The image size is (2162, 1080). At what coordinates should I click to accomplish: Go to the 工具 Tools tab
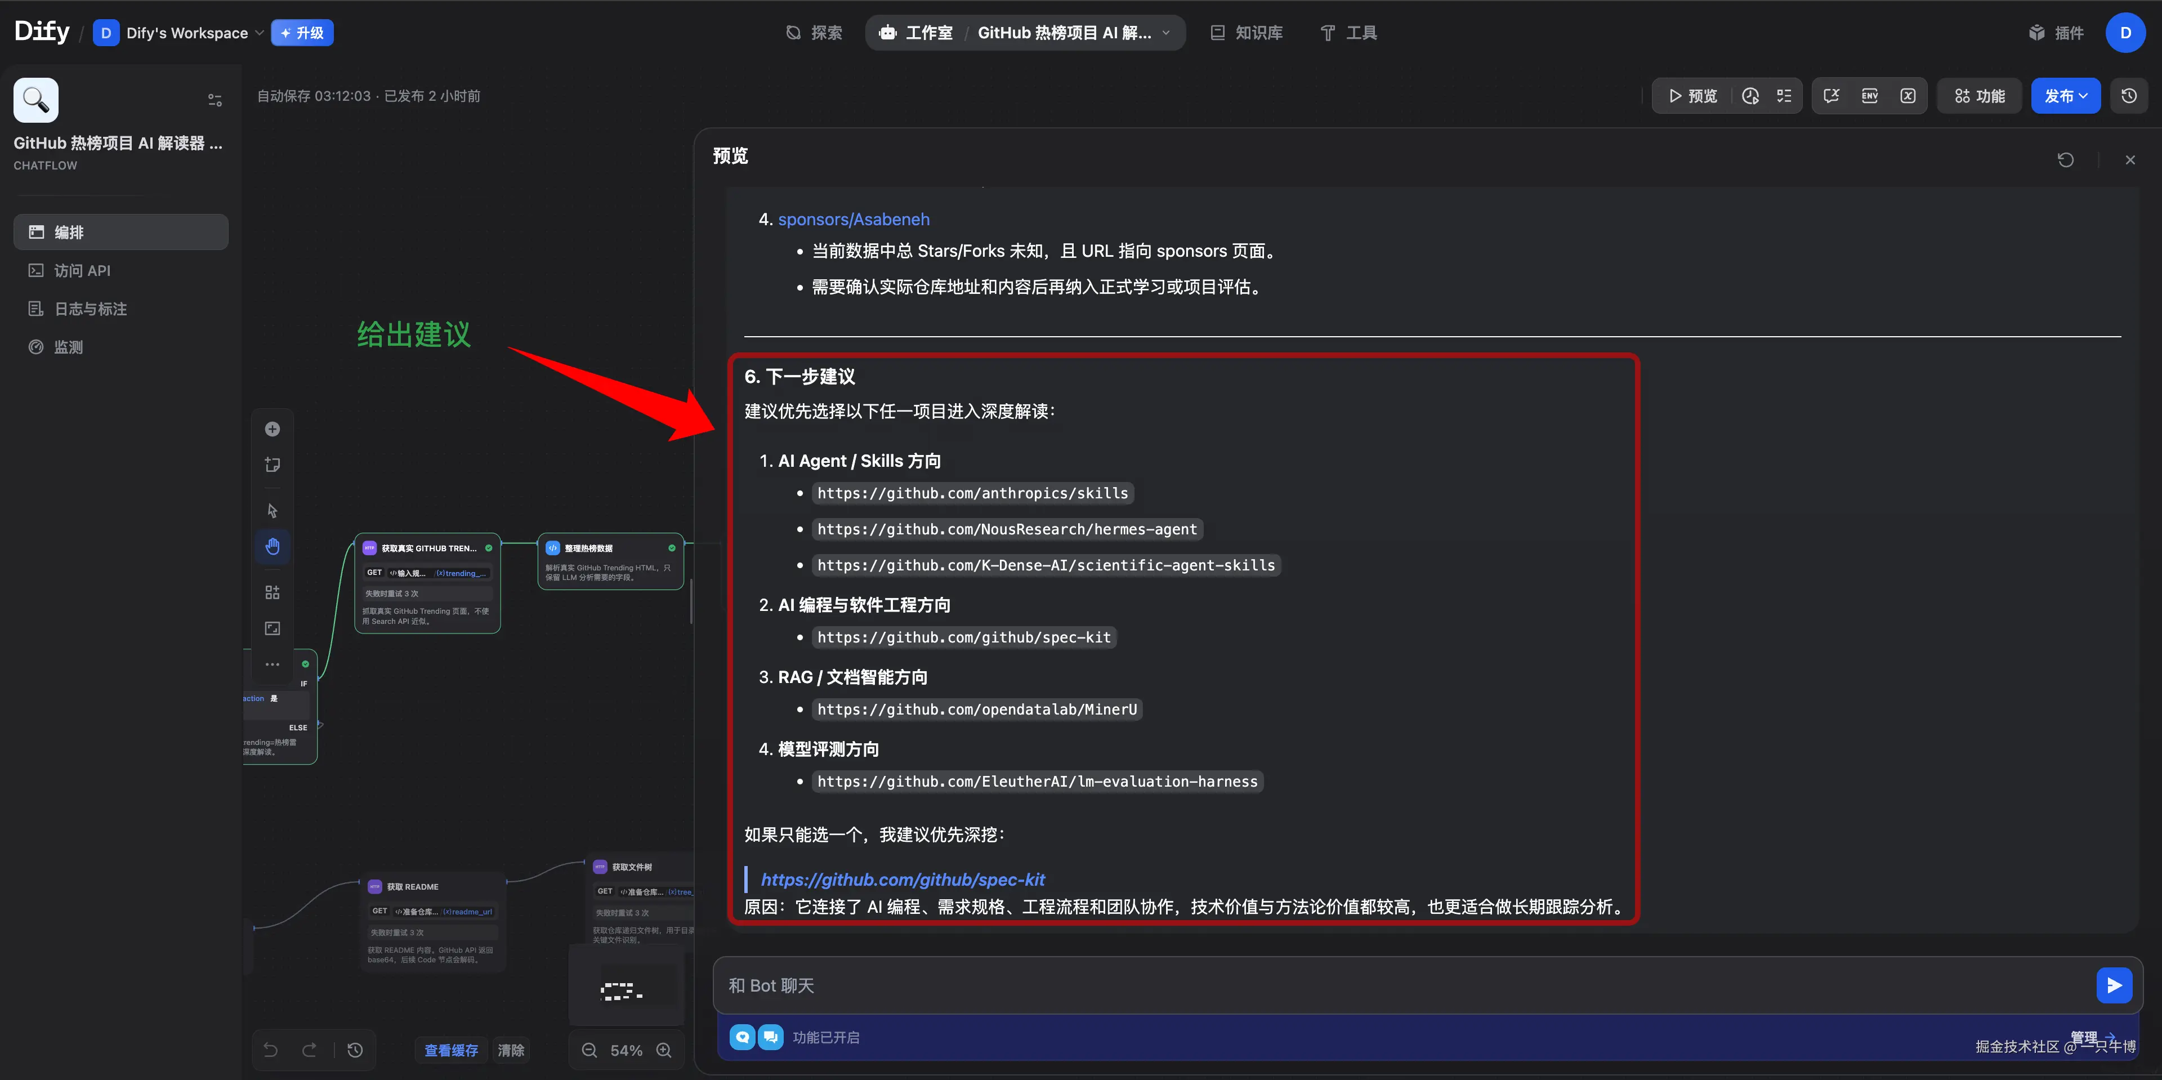click(1348, 33)
